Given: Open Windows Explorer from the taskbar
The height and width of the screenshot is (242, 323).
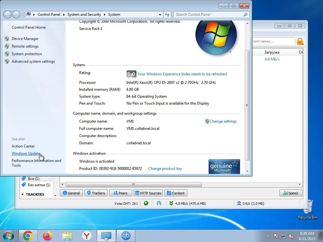Looking at the screenshot, I should pyautogui.click(x=67, y=236).
